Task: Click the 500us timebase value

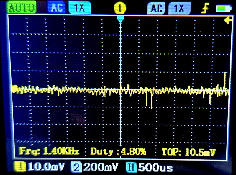Action: click(x=155, y=168)
